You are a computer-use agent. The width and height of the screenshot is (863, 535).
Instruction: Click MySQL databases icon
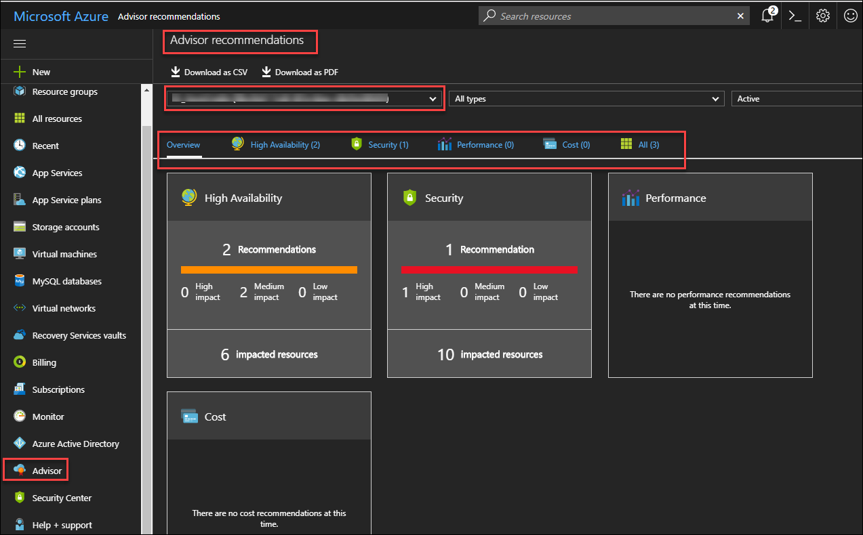[x=20, y=281]
